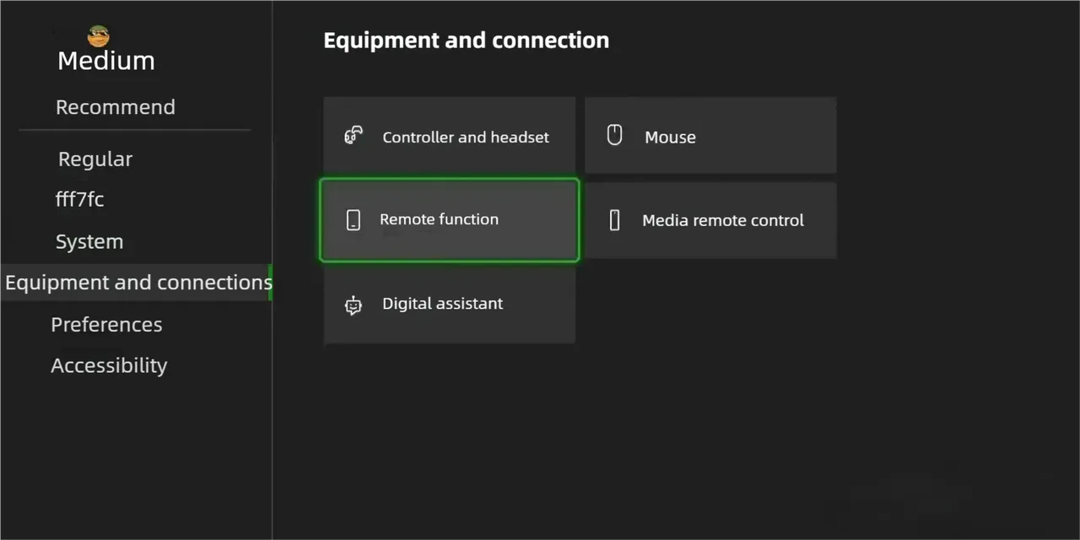The width and height of the screenshot is (1080, 540).
Task: Click the media remote control icon
Action: tap(614, 220)
